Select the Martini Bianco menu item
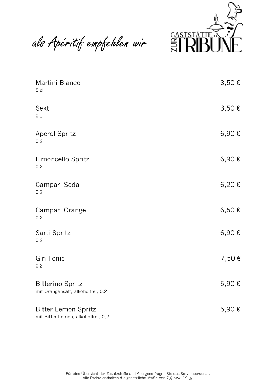276x391 pixels. coord(58,83)
